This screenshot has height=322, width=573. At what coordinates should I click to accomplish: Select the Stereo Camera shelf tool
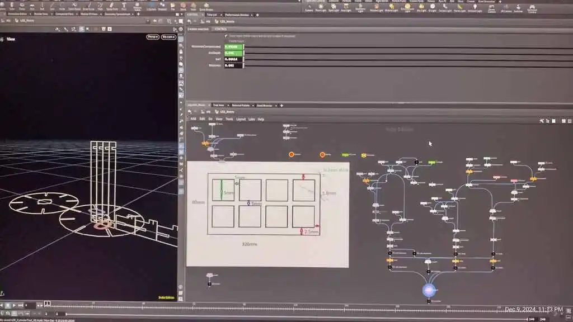(x=491, y=8)
